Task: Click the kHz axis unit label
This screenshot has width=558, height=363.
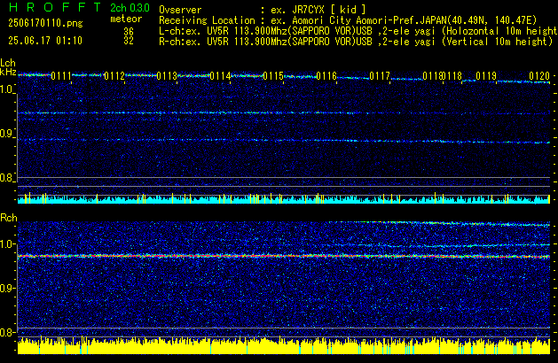Action: coord(8,72)
